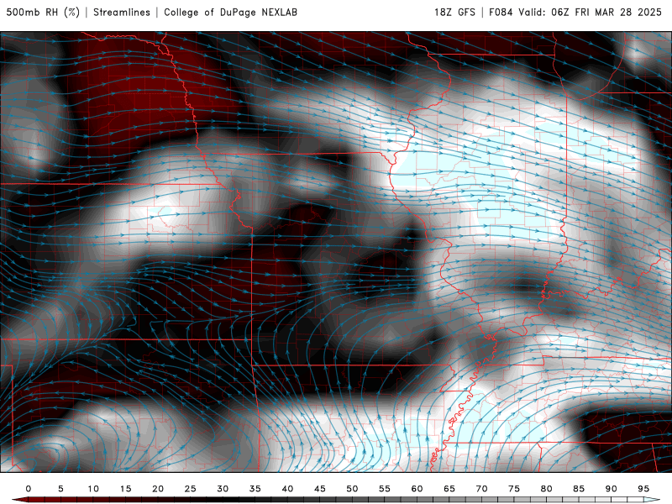The image size is (672, 504).
Task: Pick the "35" colorbar label
Action: pyautogui.click(x=255, y=489)
